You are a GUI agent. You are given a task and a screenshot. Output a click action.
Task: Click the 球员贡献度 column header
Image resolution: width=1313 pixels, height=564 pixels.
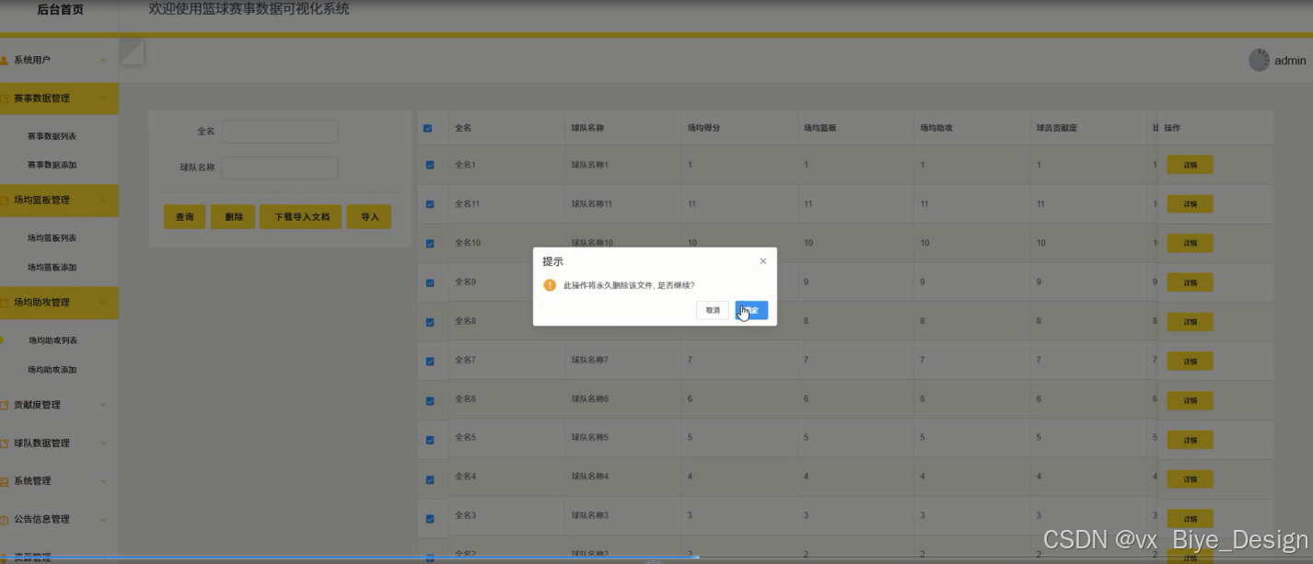[1056, 128]
